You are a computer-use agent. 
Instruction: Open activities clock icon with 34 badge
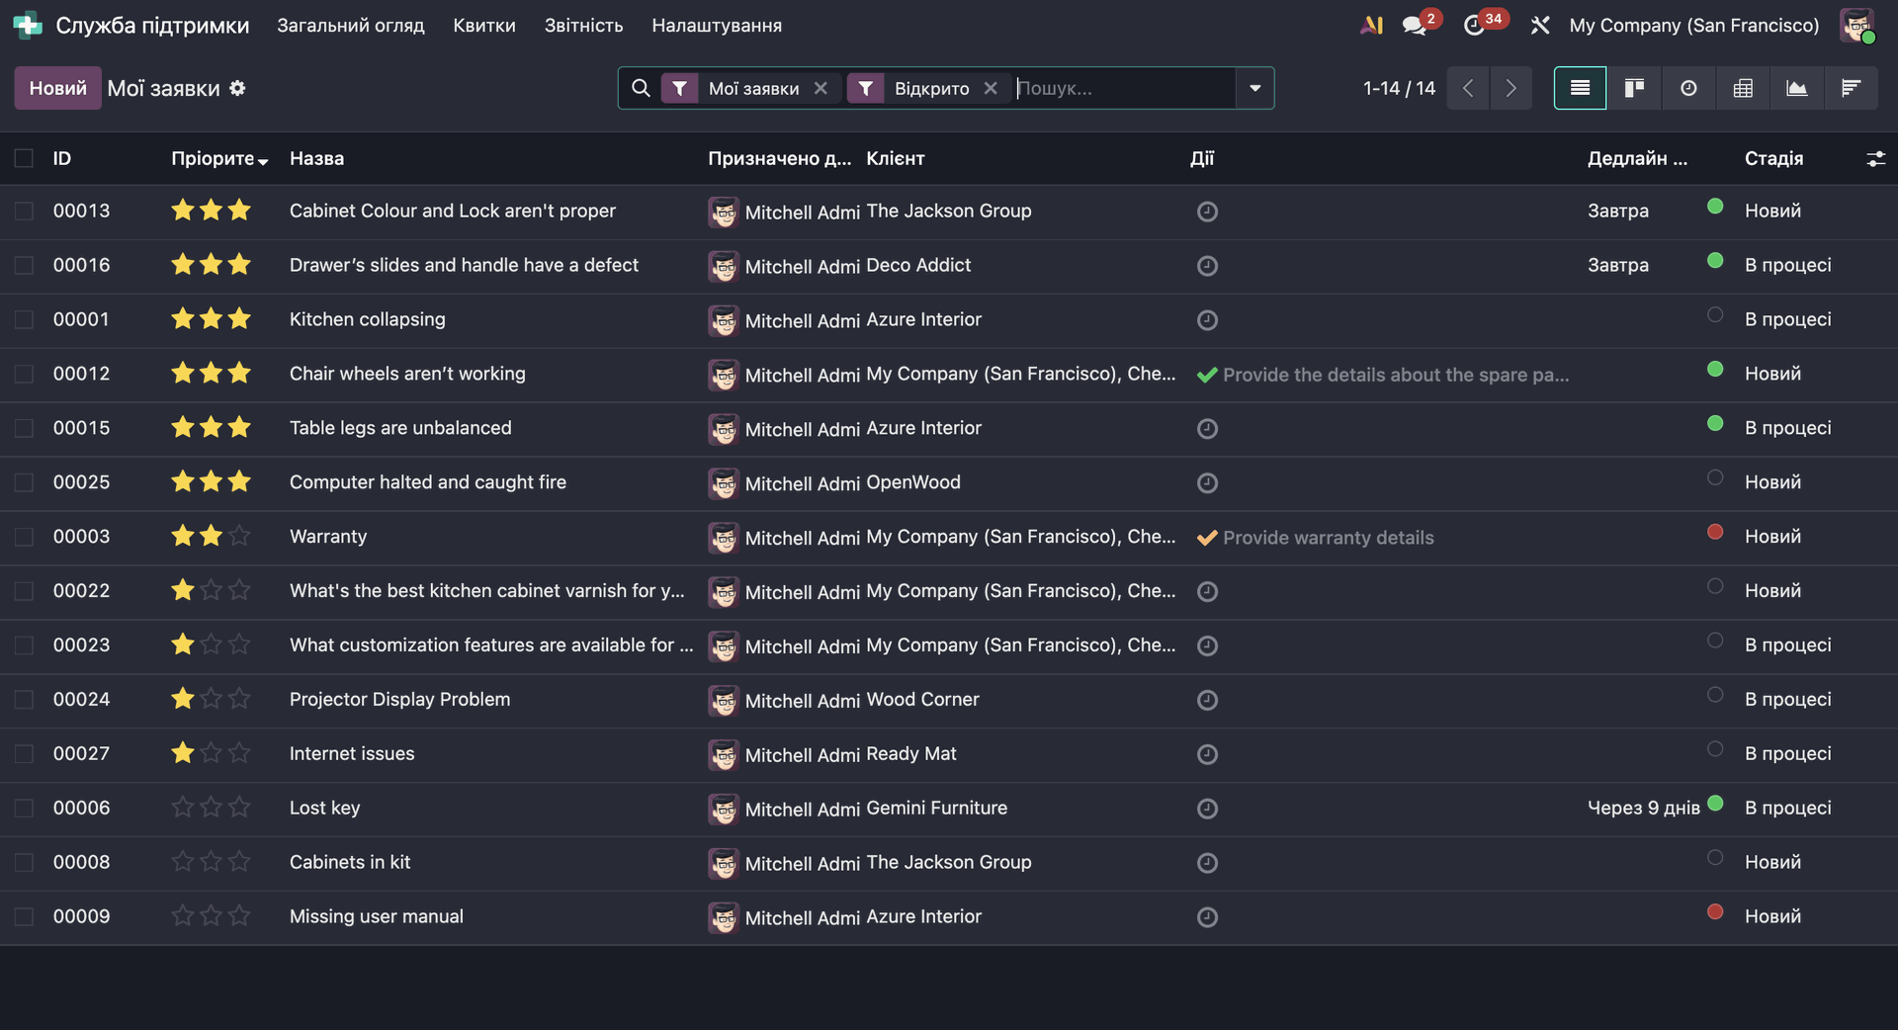coord(1474,26)
